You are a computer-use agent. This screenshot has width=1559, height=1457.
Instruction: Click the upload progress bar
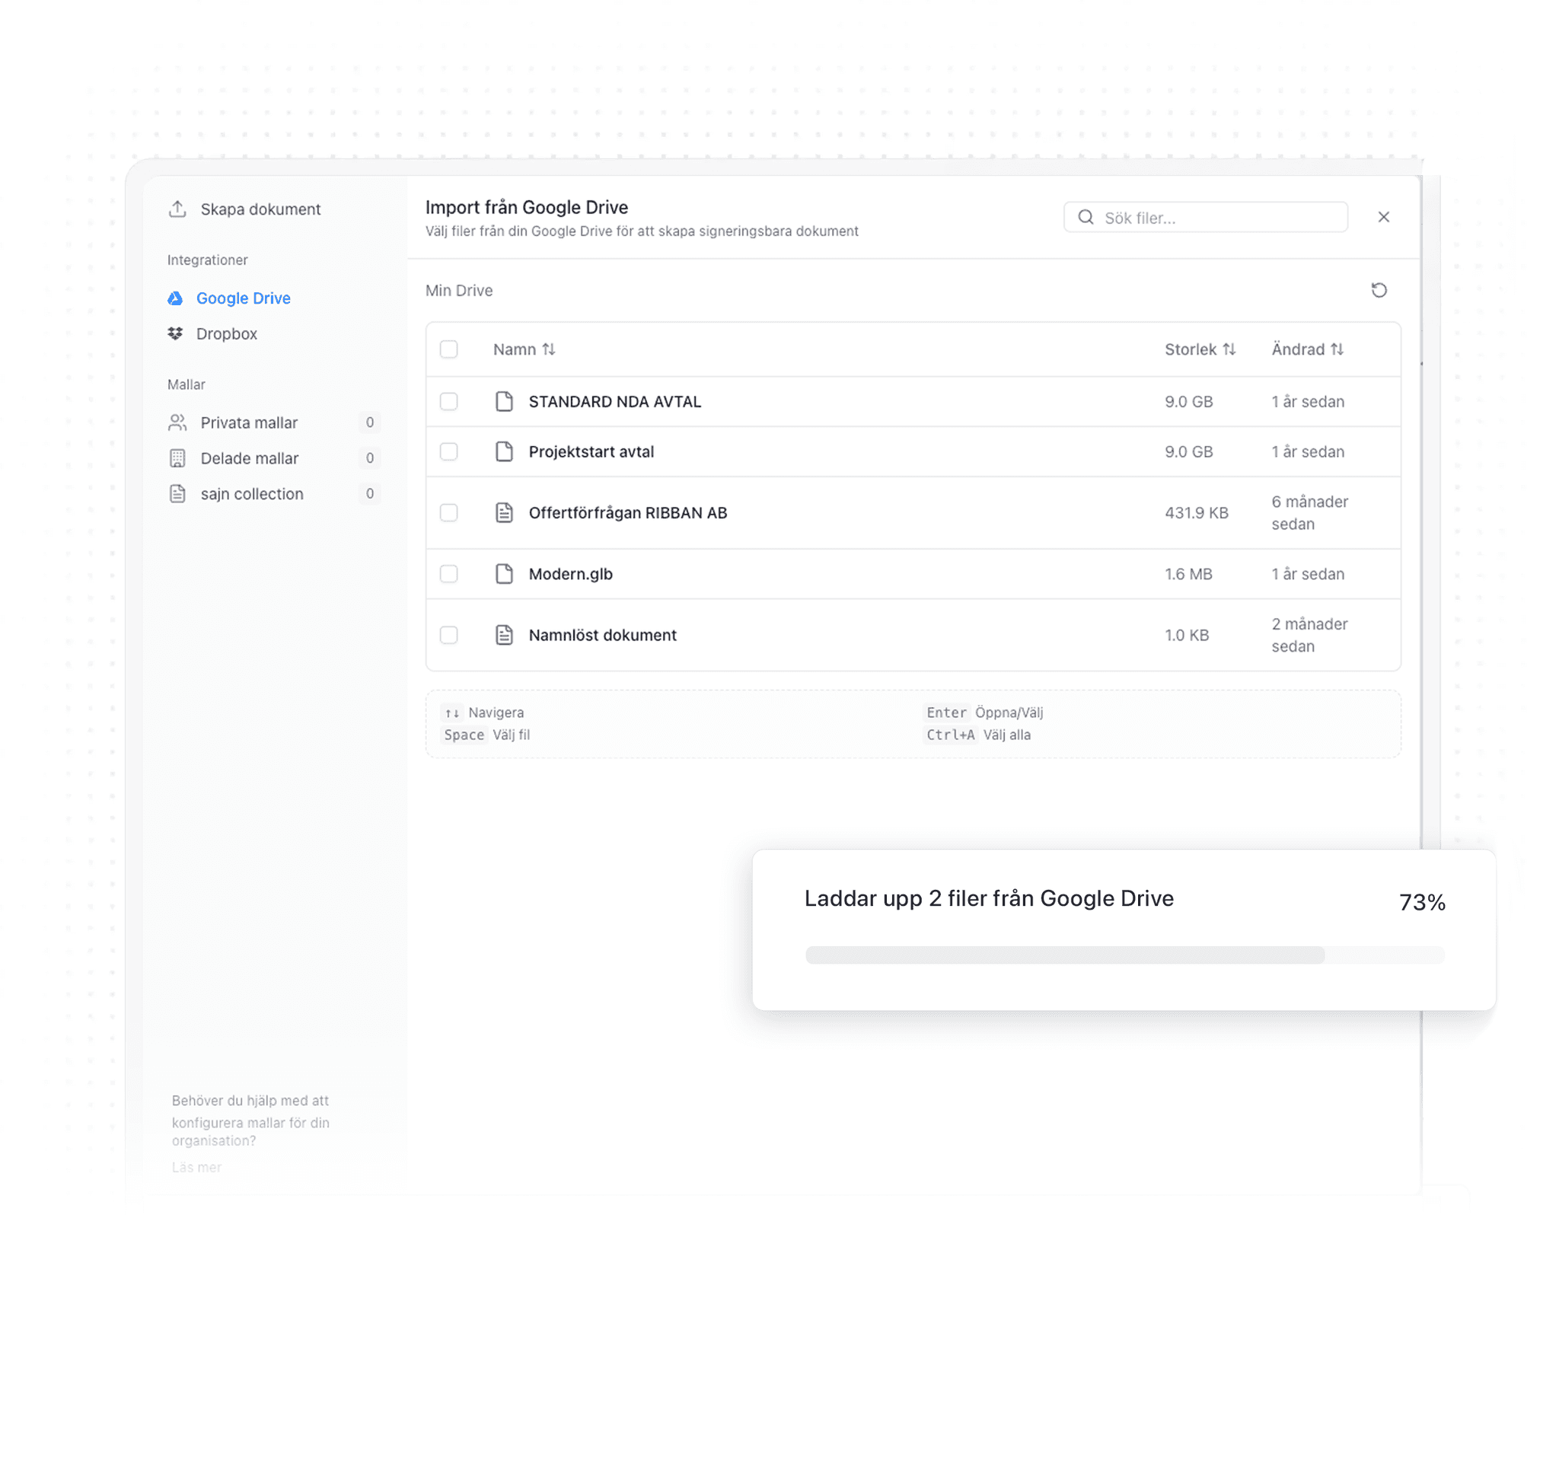point(1124,955)
